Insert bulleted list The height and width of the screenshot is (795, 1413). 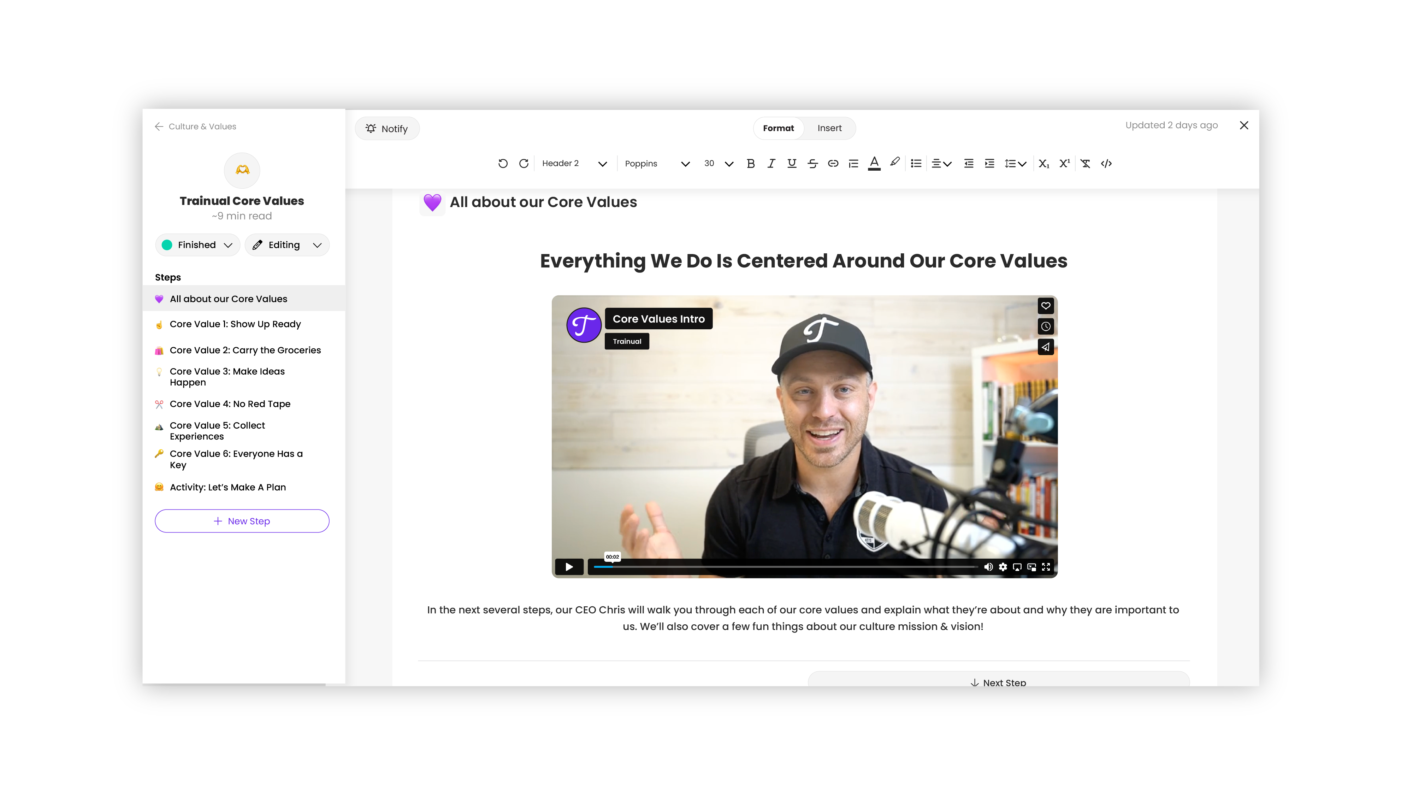point(916,164)
